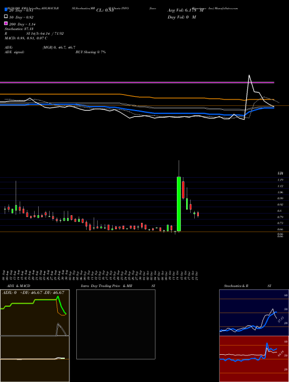Click the '200 Day - 1.14' legend text
This screenshot has height=382, width=289.
pos(22,24)
